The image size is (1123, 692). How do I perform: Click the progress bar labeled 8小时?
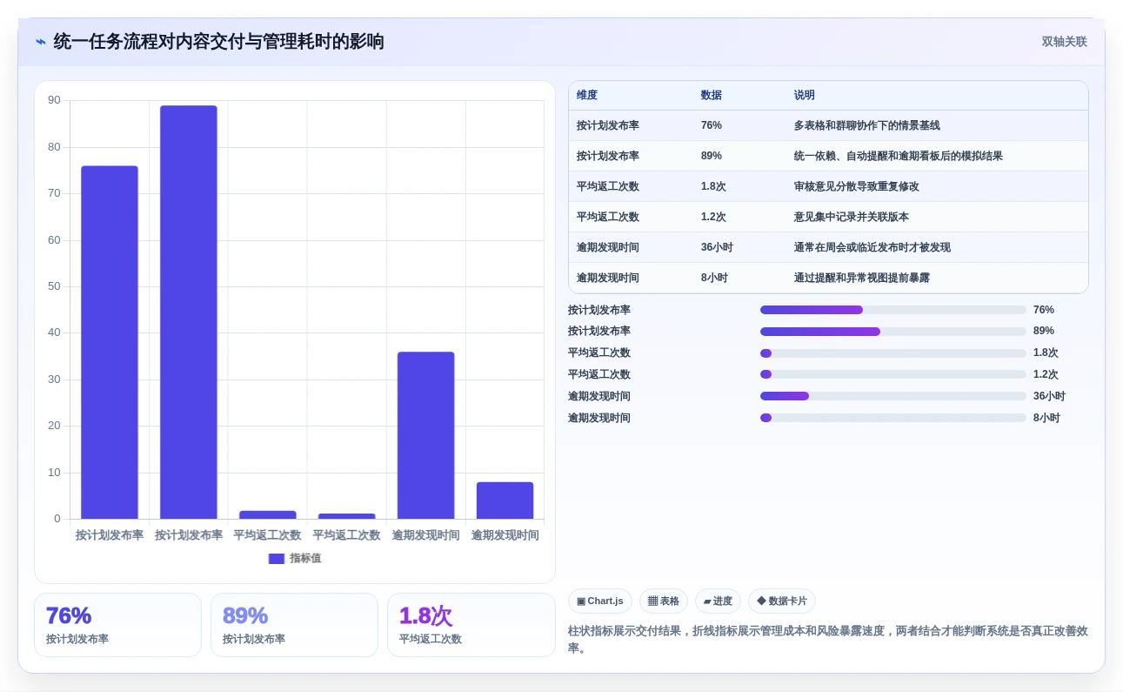(893, 418)
